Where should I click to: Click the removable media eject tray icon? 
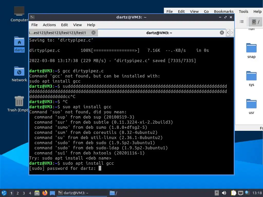(217, 193)
